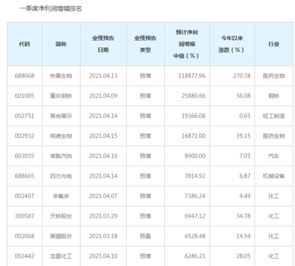The width and height of the screenshot is (295, 266).
Task: Select stock code 002751
Action: point(24,116)
